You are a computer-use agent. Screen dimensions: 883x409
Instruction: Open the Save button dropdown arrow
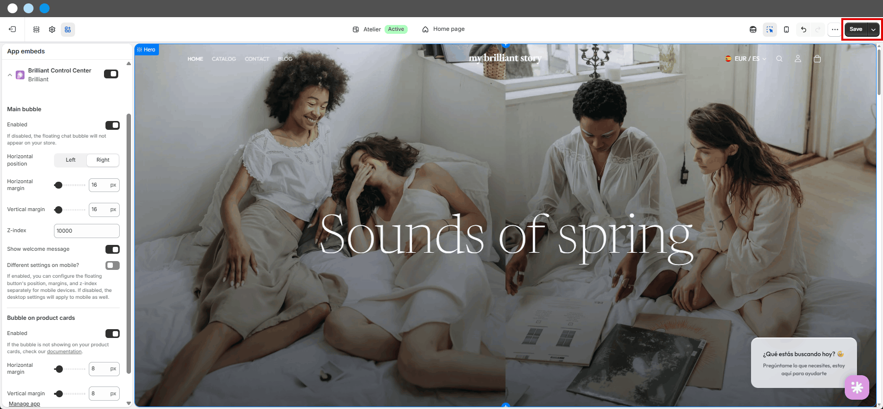pos(873,29)
